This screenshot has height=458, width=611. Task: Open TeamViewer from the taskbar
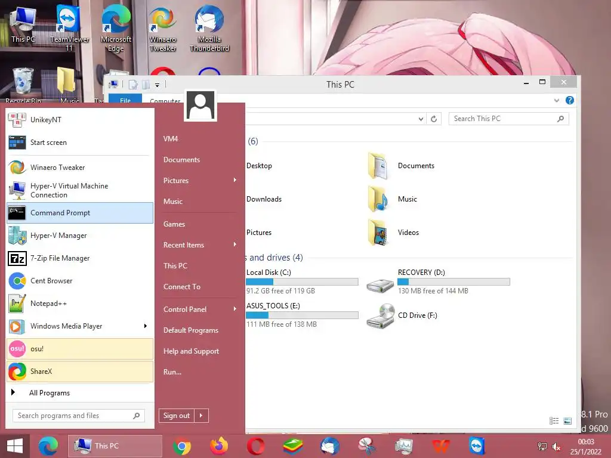click(477, 446)
